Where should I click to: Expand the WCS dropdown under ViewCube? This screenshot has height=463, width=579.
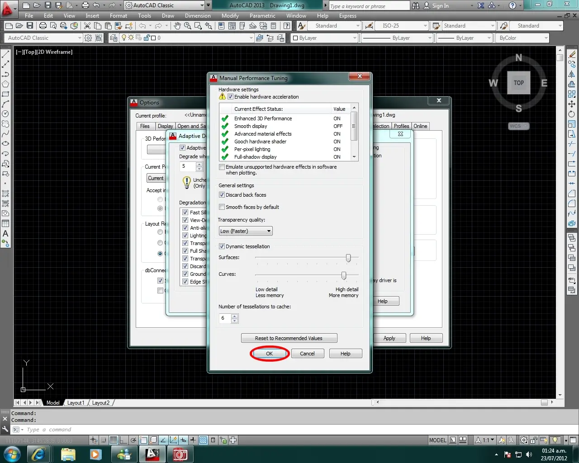point(518,126)
